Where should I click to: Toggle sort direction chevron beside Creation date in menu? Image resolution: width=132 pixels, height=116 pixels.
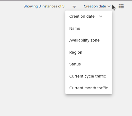tap(101, 16)
